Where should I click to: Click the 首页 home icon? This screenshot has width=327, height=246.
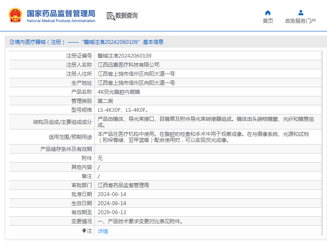pyautogui.click(x=268, y=13)
